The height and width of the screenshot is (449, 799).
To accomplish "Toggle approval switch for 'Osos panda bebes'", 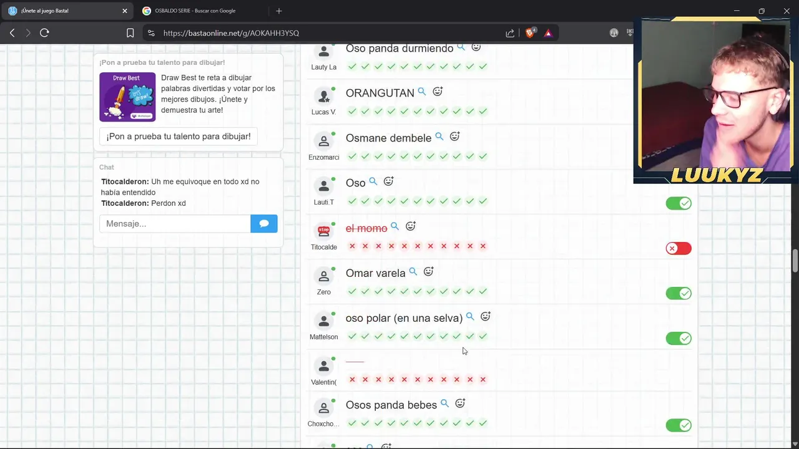I will 679,425.
